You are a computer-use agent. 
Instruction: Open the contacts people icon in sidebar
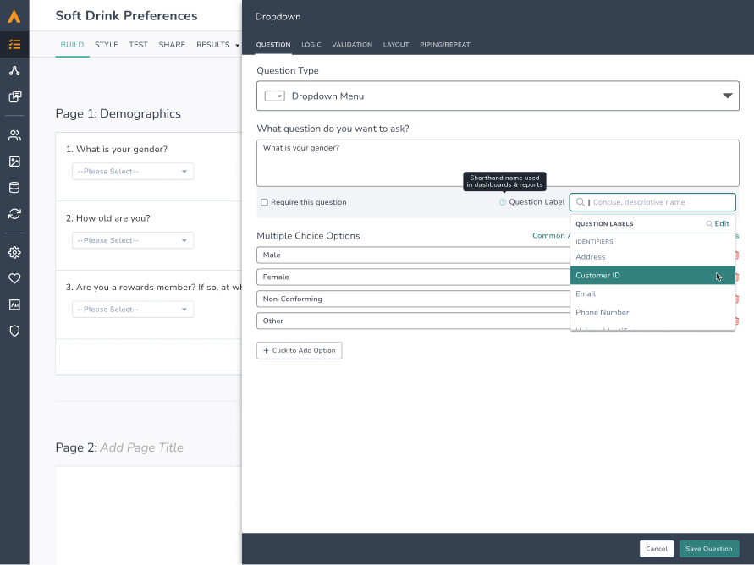(14, 135)
